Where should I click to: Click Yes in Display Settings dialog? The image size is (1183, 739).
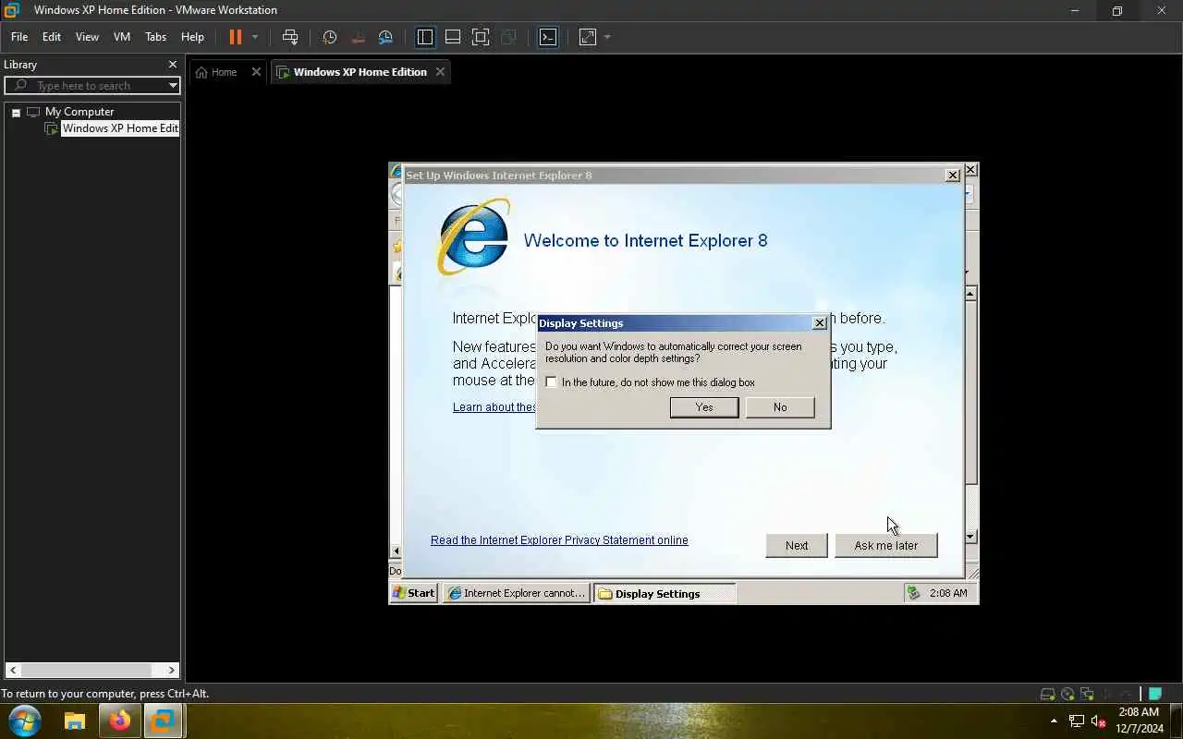[x=704, y=407]
